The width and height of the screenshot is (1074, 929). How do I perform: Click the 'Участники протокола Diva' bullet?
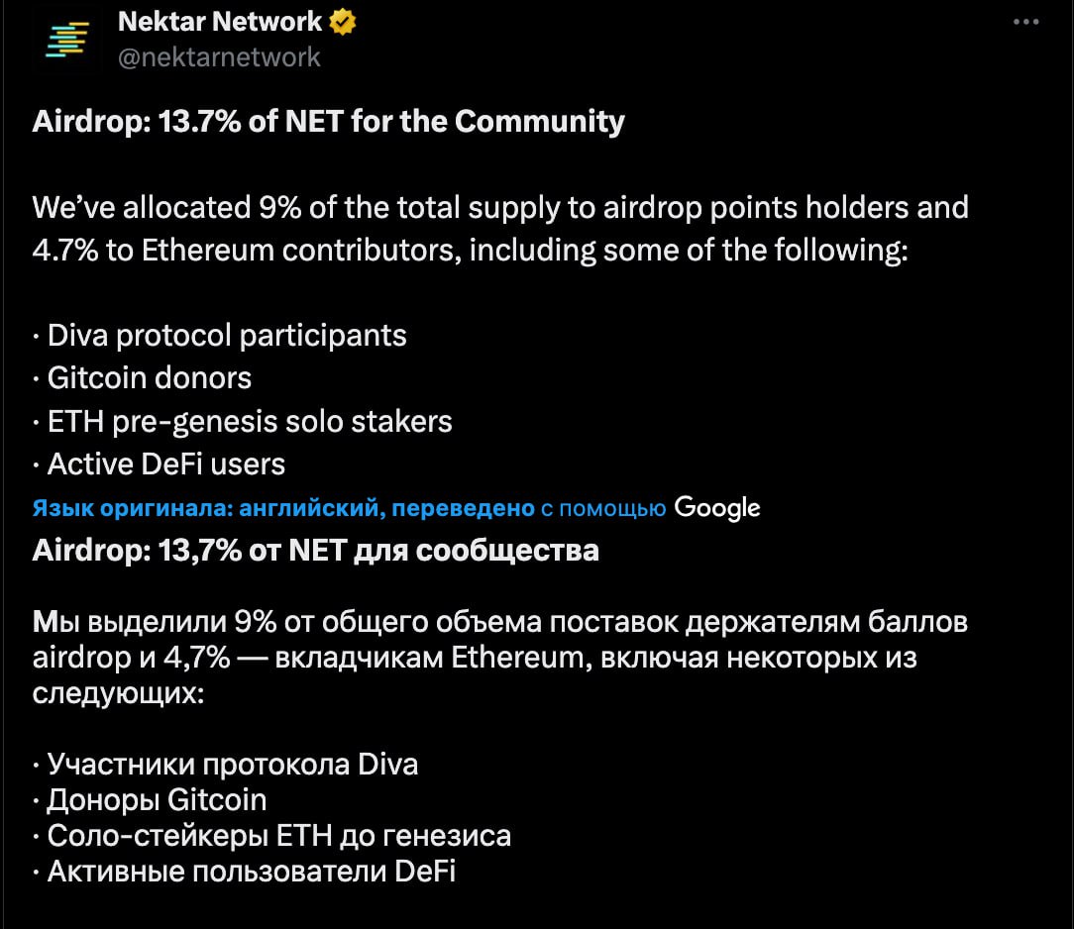225,764
